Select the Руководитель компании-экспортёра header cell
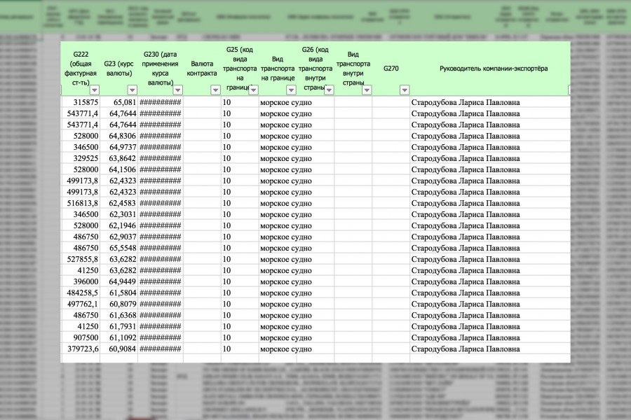631x420 pixels. point(494,69)
